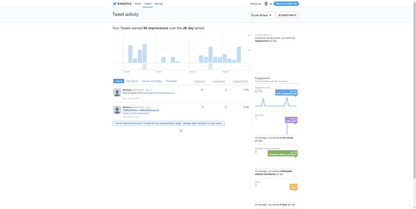This screenshot has width=416, height=209.
Task: Open the Last 28 Days date picker
Action: click(262, 15)
